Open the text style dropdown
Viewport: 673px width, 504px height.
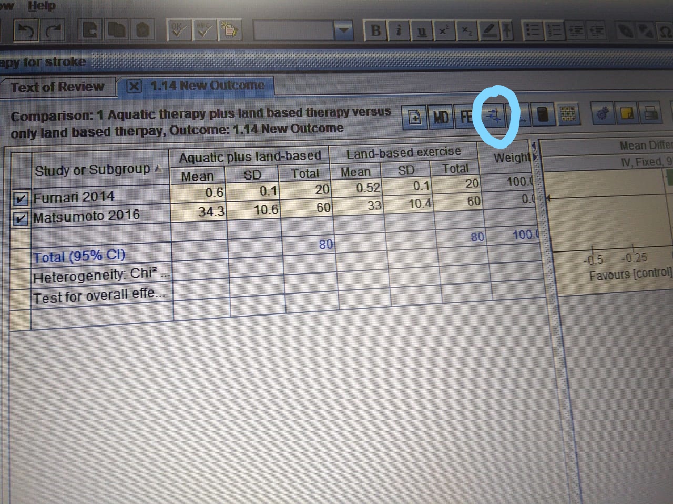(344, 31)
